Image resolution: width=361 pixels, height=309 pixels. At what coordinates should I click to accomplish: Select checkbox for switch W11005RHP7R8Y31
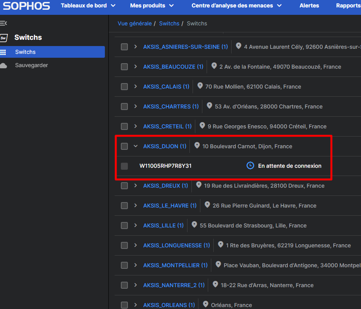click(x=124, y=166)
